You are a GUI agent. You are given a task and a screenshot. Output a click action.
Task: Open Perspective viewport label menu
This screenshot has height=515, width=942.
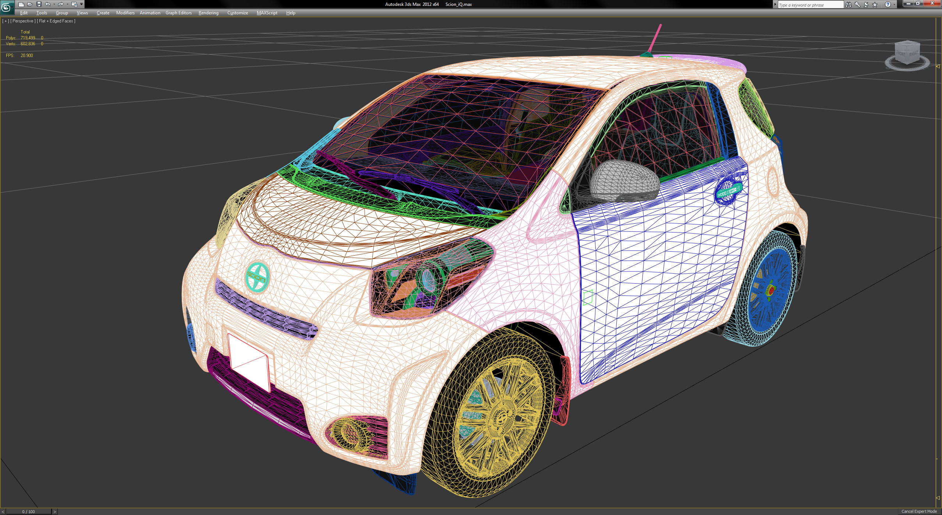coord(23,21)
